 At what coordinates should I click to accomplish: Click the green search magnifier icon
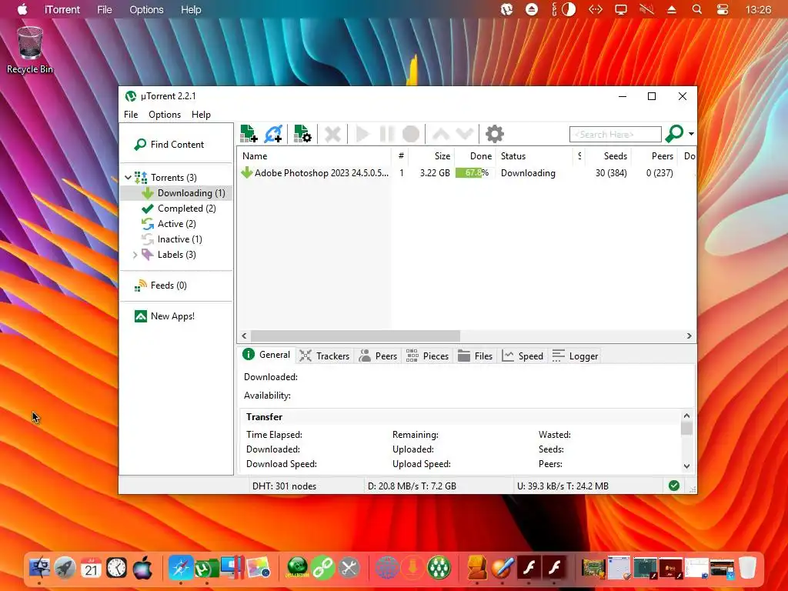674,134
